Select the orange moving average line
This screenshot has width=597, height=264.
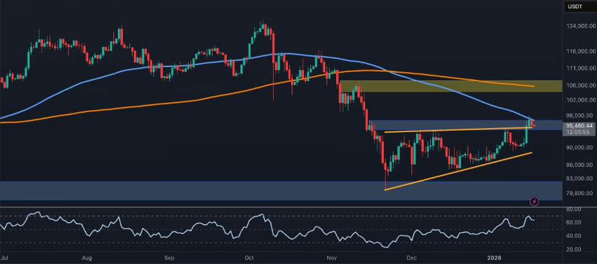(x=193, y=97)
